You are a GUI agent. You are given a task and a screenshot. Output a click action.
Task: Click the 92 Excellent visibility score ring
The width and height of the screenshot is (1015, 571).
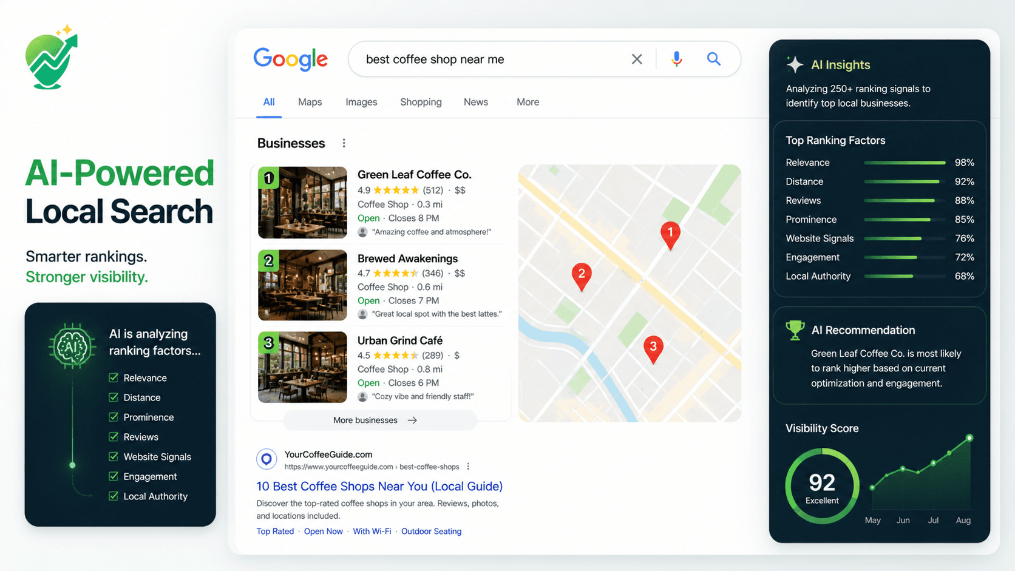pos(822,486)
